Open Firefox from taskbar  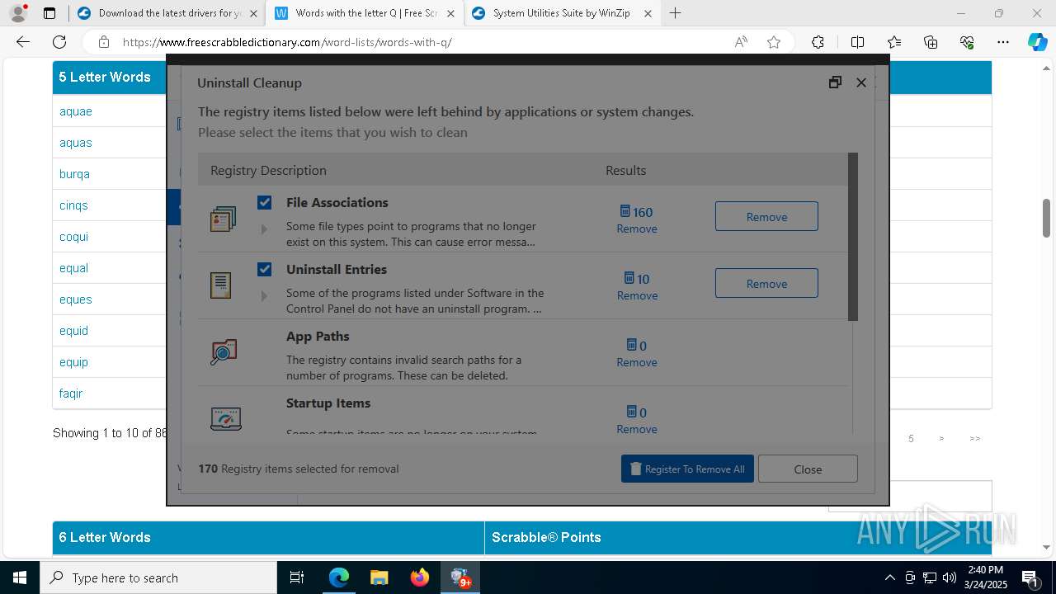(419, 577)
